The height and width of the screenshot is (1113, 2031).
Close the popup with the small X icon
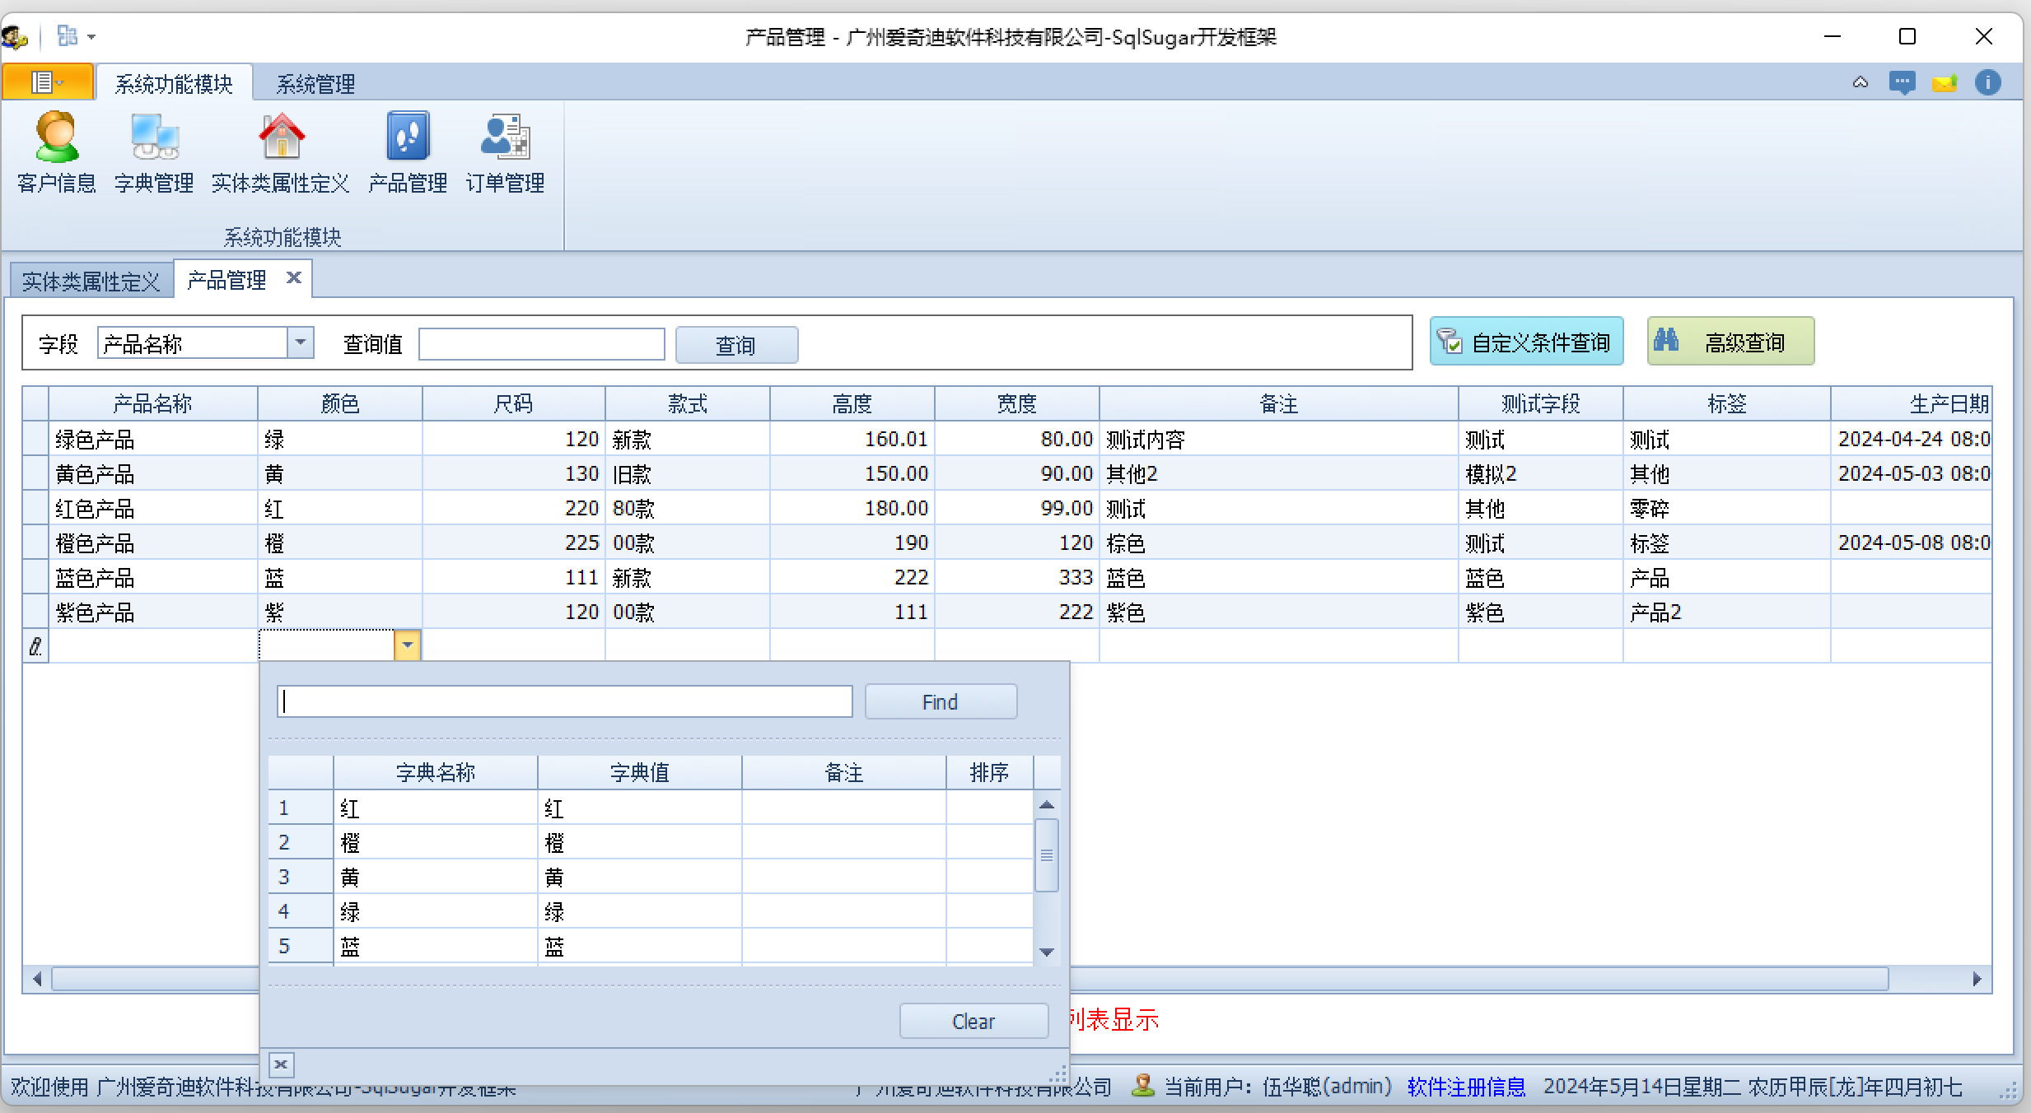[281, 1064]
